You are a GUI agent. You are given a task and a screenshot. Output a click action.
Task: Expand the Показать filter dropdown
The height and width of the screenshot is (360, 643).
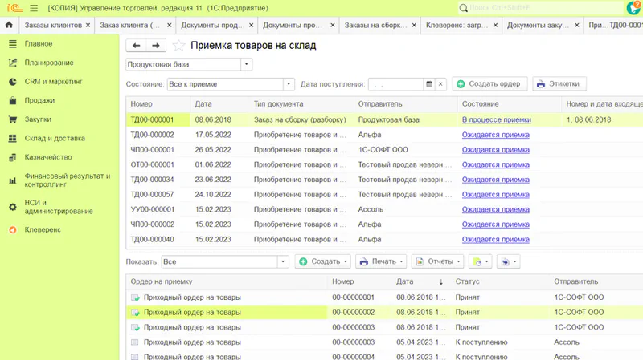tap(282, 262)
